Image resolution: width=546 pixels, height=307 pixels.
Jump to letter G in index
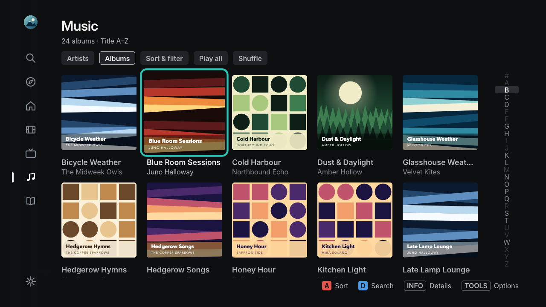pos(507,126)
